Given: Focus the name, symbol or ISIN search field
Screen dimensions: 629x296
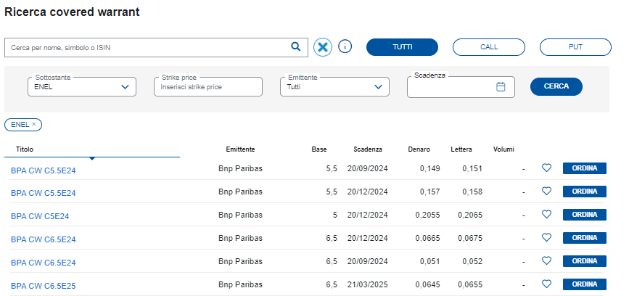Looking at the screenshot, I should click(x=156, y=47).
